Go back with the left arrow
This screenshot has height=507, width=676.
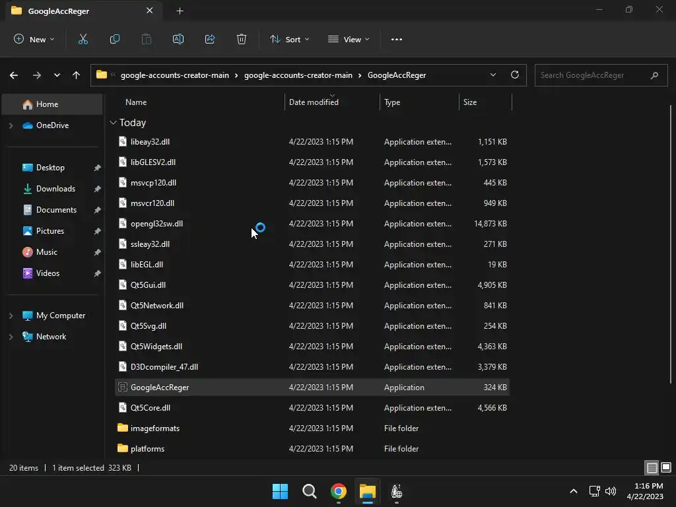click(x=14, y=75)
